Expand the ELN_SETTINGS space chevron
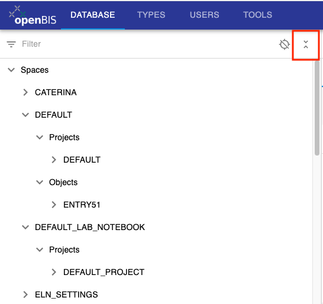 pyautogui.click(x=25, y=295)
